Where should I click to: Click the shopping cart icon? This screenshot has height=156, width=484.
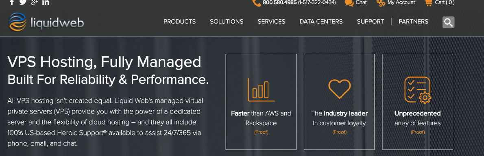(x=428, y=3)
